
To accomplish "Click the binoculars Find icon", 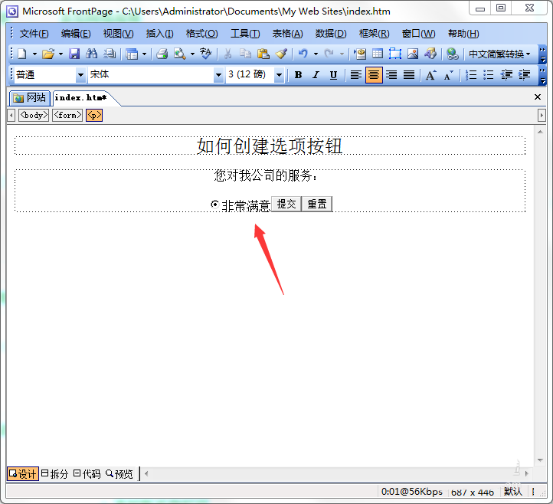I will tap(92, 54).
